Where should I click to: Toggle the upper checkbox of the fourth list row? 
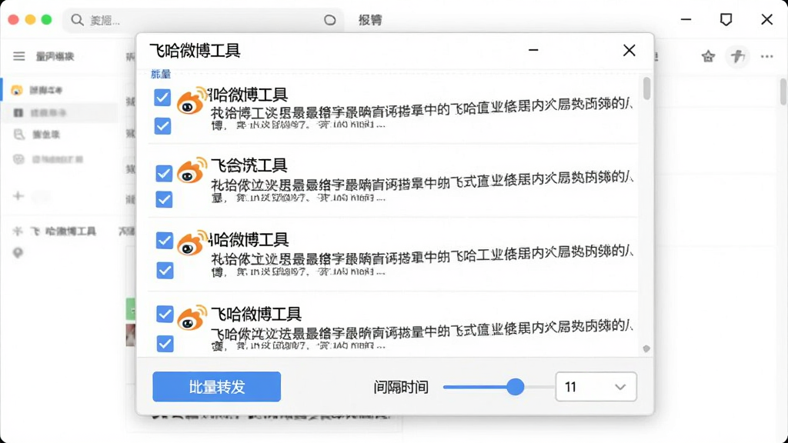[165, 314]
